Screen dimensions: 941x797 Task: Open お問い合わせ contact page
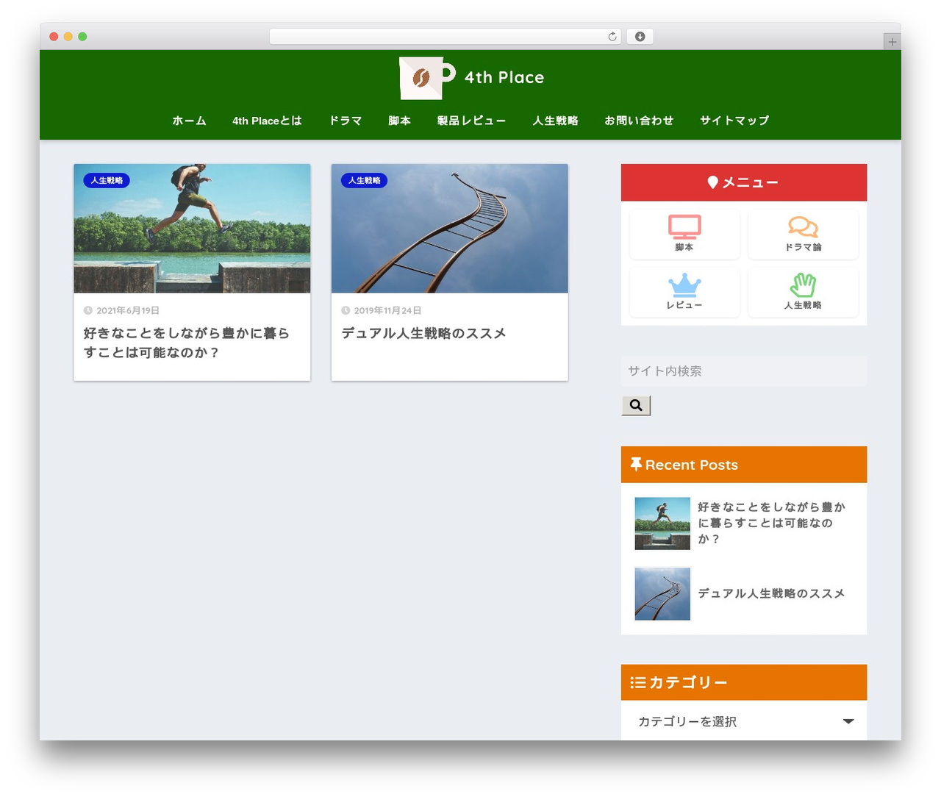coord(639,121)
